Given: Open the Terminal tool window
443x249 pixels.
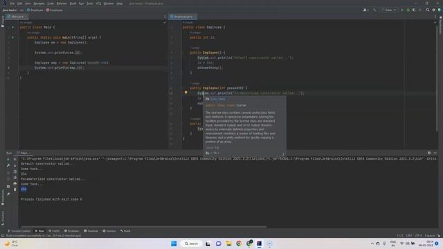Looking at the screenshot, I should tap(91, 231).
